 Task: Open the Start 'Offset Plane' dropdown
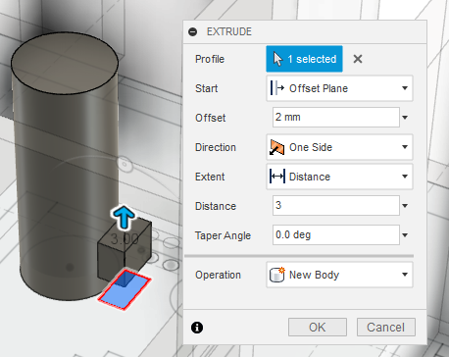pos(339,88)
